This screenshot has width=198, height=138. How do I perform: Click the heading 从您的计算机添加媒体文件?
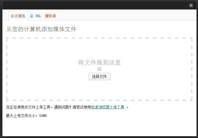41,29
